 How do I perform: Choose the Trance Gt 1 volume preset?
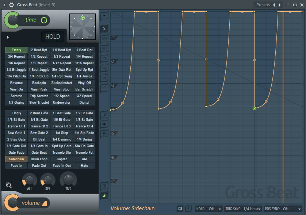pos(16,126)
